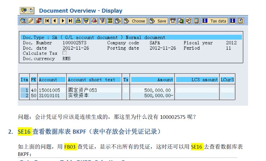Click the red X reset icon
The width and height of the screenshot is (266, 161).
(x=39, y=21)
